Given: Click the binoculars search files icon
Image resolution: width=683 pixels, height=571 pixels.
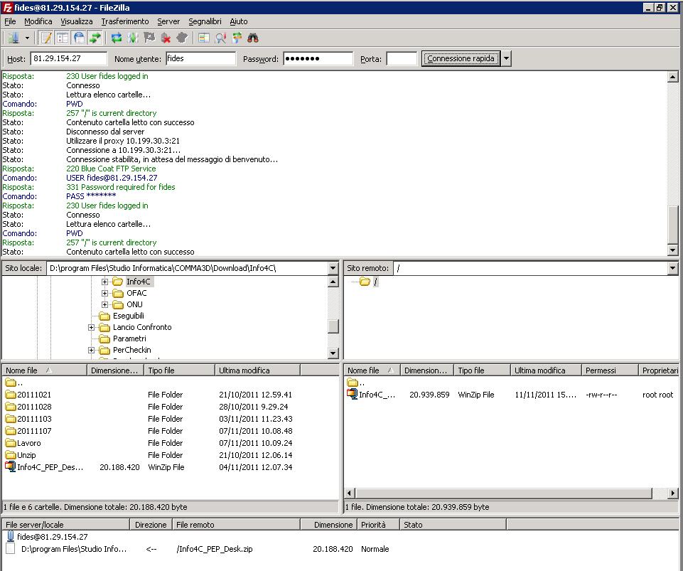Looking at the screenshot, I should click(x=253, y=38).
